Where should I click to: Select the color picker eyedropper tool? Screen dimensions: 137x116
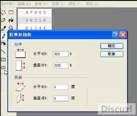[x=4, y=28]
